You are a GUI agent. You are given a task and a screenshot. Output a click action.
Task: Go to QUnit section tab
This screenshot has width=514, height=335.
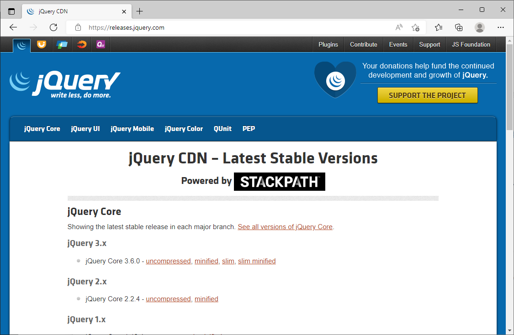tap(223, 129)
